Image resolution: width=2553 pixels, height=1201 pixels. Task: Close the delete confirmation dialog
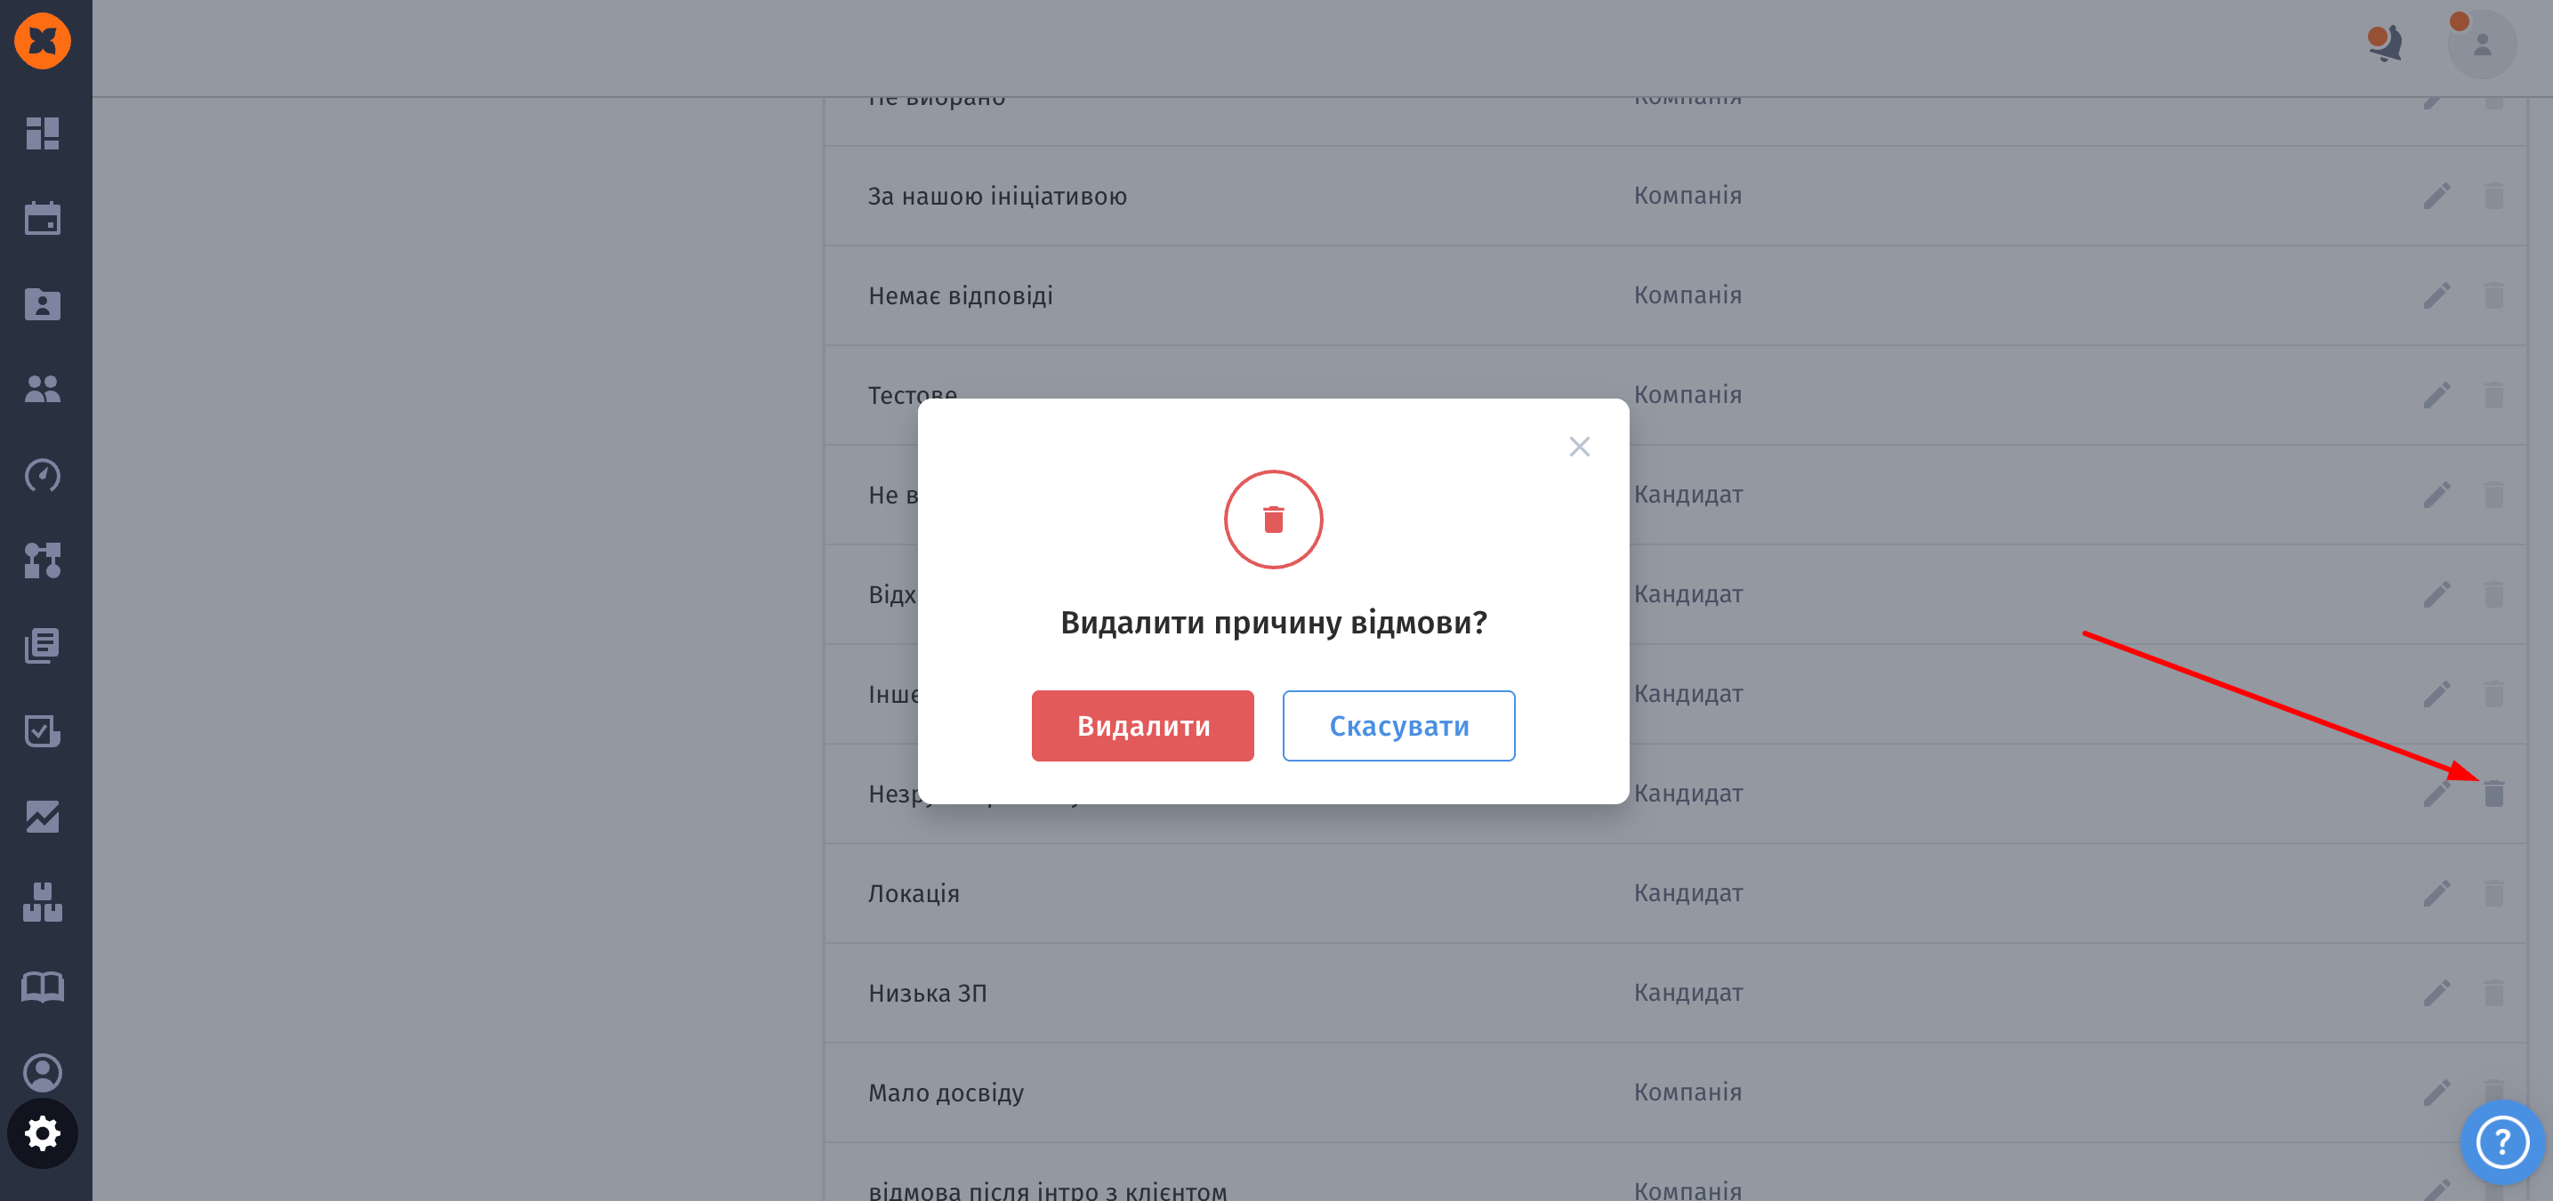(1579, 447)
